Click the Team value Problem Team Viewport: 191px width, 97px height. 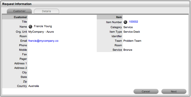pos(132,41)
